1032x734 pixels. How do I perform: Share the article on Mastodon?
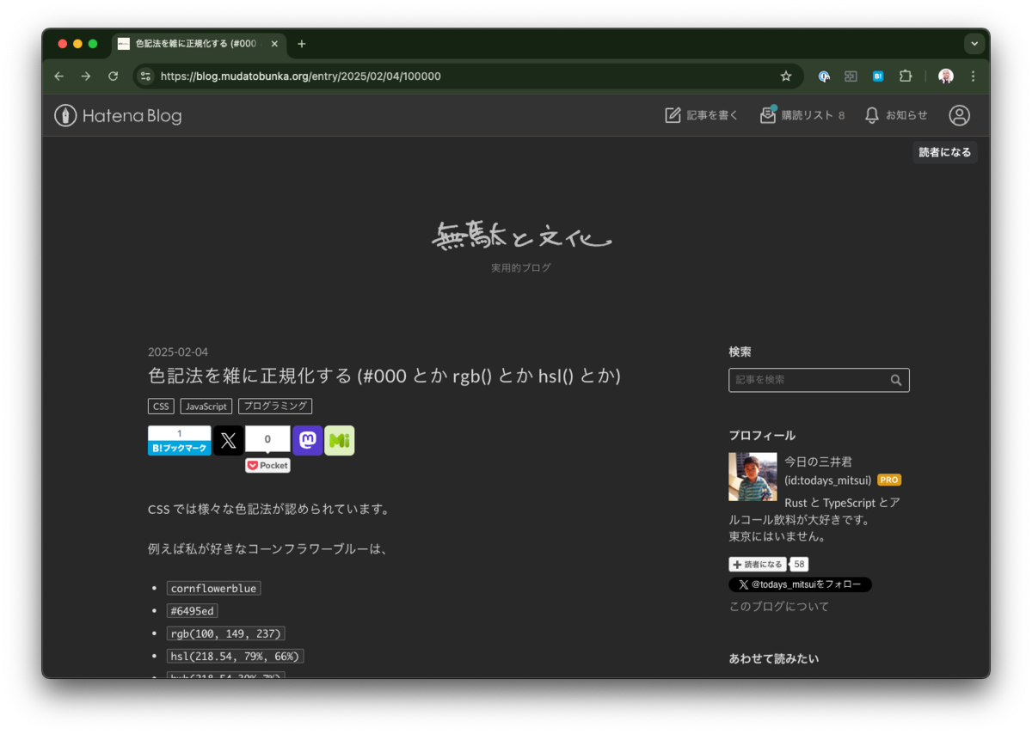click(x=308, y=440)
